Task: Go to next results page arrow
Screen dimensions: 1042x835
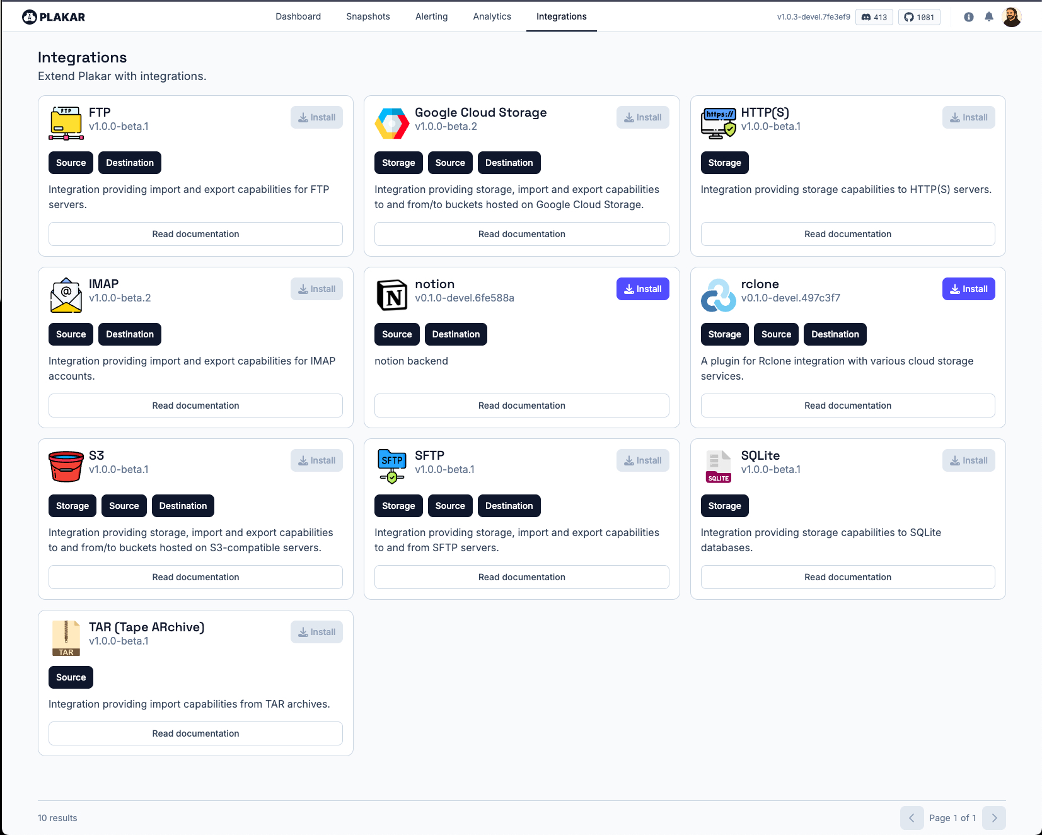Action: click(994, 818)
